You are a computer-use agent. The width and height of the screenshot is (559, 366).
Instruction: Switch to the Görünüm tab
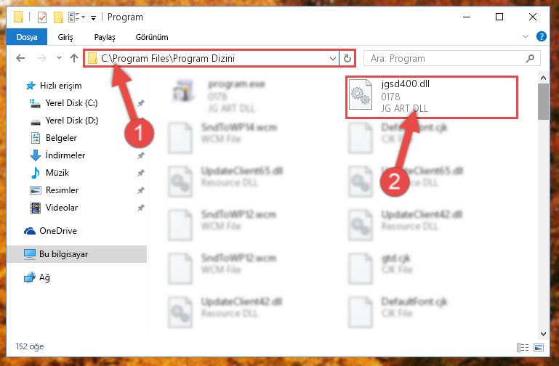(152, 37)
